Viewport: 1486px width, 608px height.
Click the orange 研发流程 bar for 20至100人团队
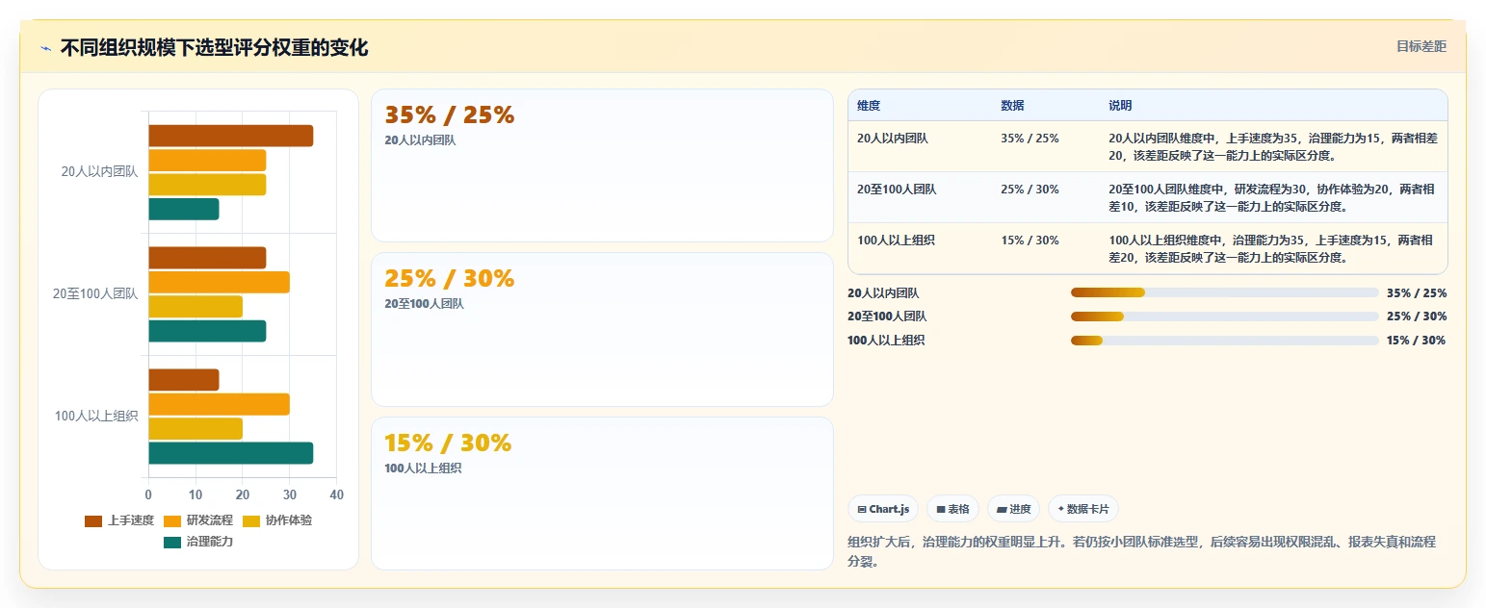(x=219, y=282)
